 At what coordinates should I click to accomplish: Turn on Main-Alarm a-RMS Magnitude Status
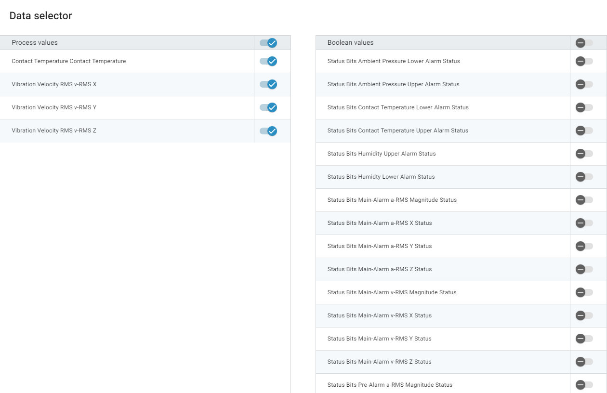tap(584, 200)
